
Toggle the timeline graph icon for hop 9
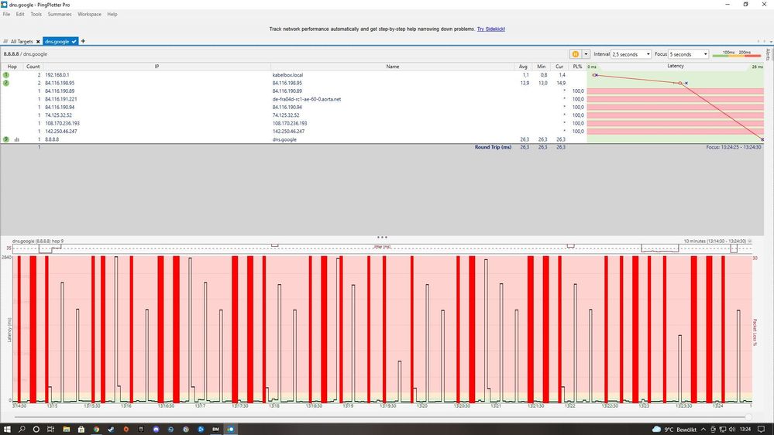17,139
